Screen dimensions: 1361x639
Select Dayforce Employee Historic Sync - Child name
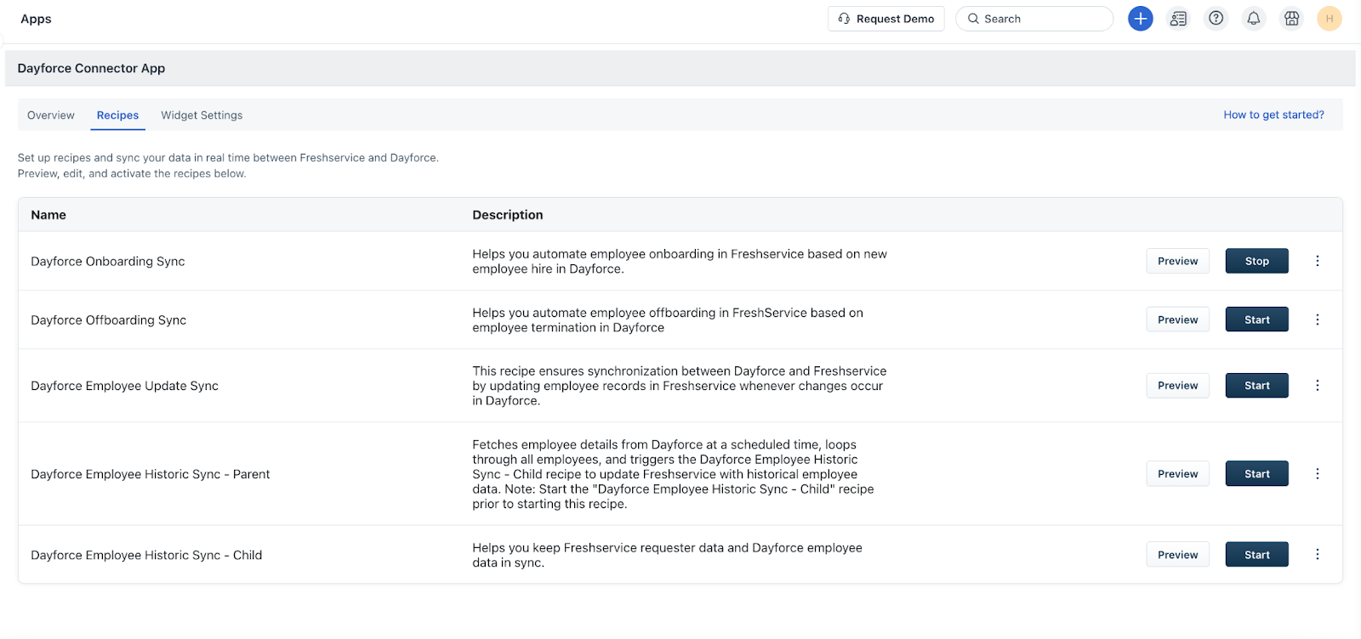146,555
